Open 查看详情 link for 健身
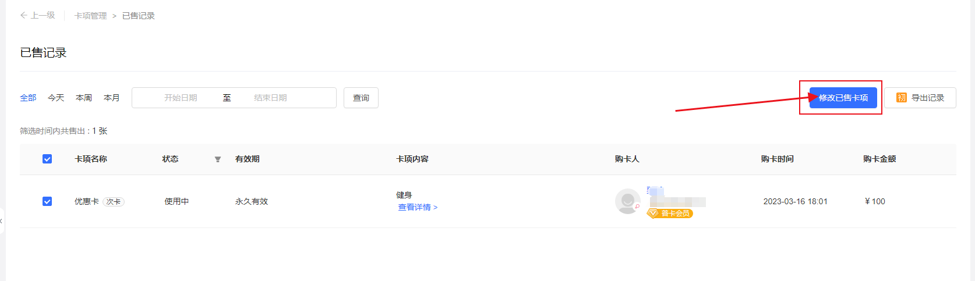The height and width of the screenshot is (281, 975). 417,208
